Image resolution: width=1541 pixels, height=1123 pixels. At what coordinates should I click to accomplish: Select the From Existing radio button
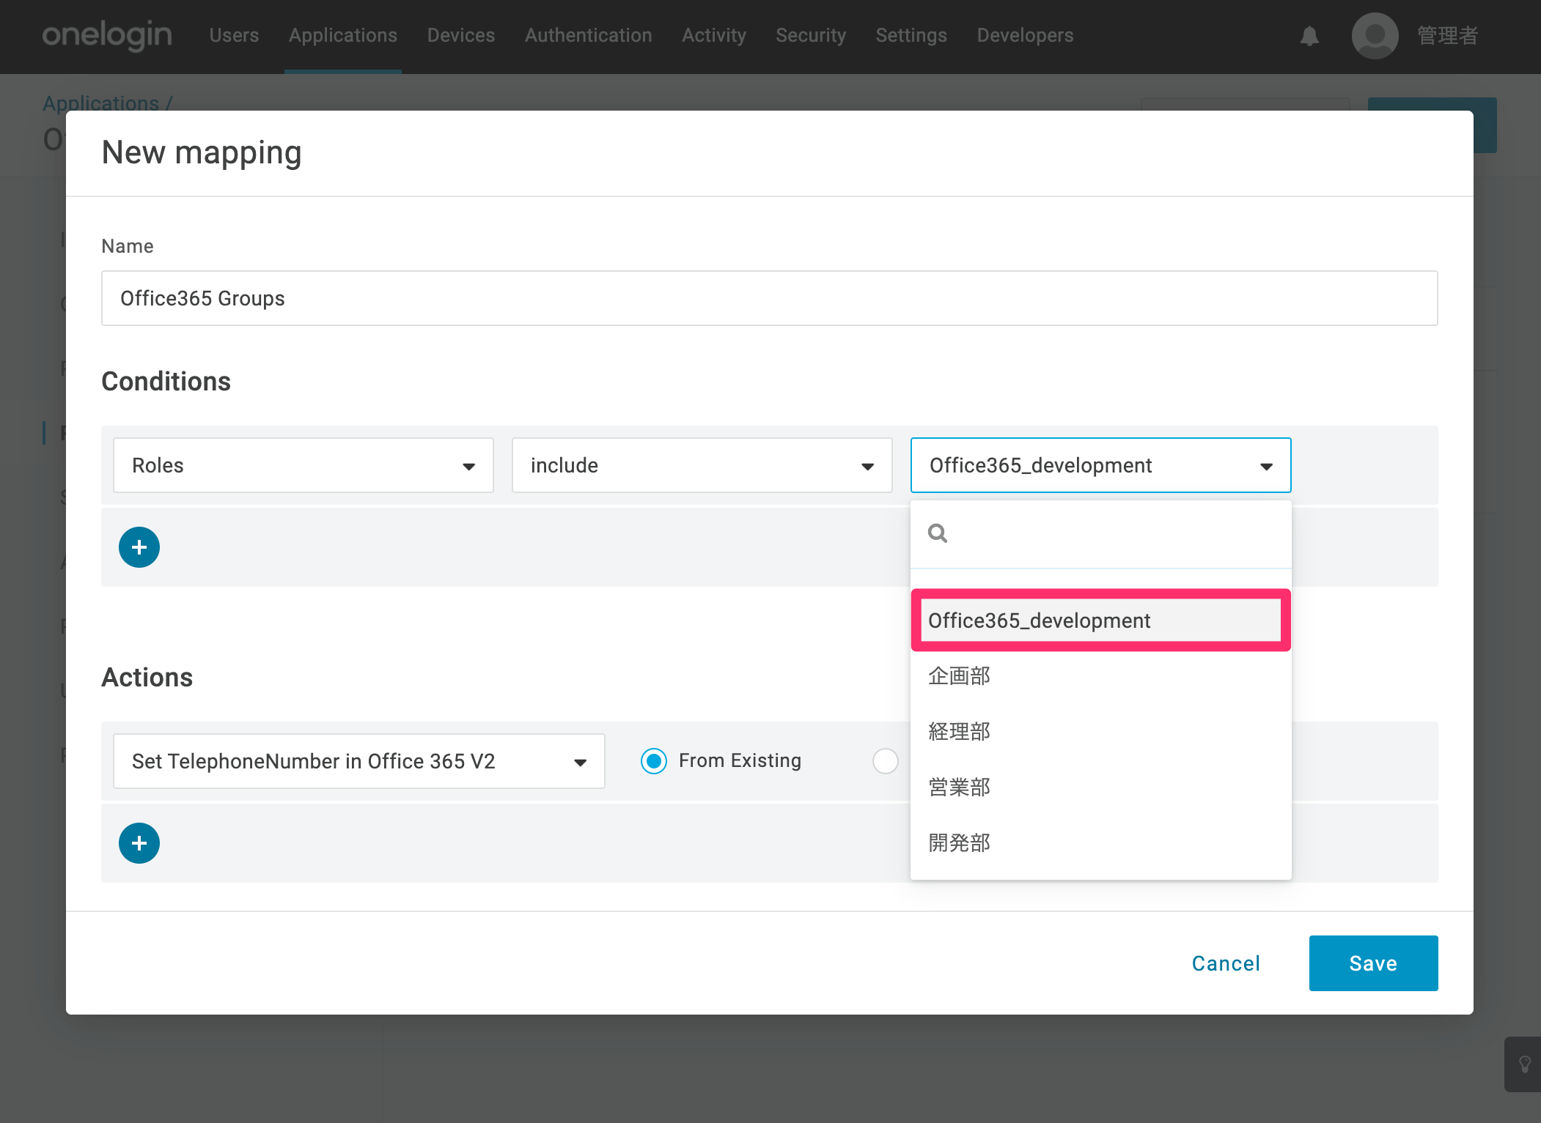point(654,761)
